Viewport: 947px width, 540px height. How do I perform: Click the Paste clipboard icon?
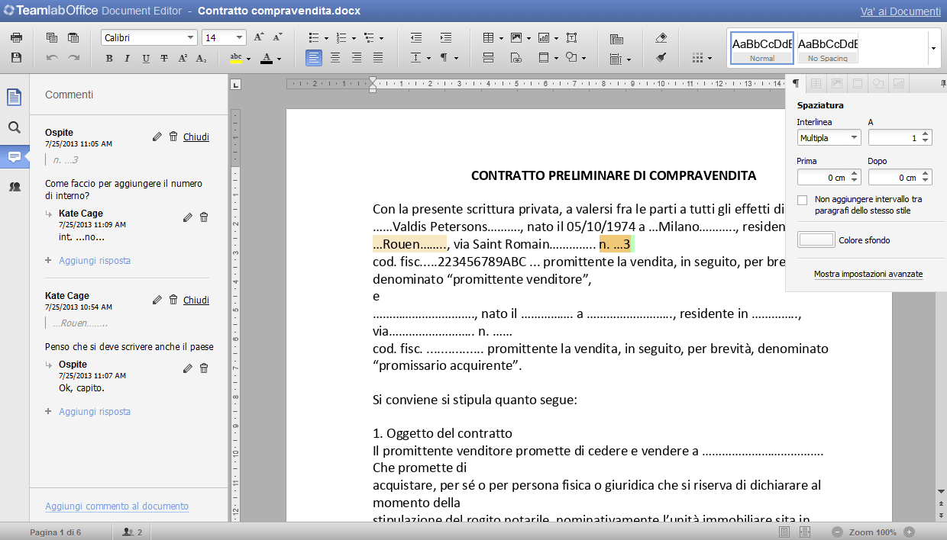73,37
